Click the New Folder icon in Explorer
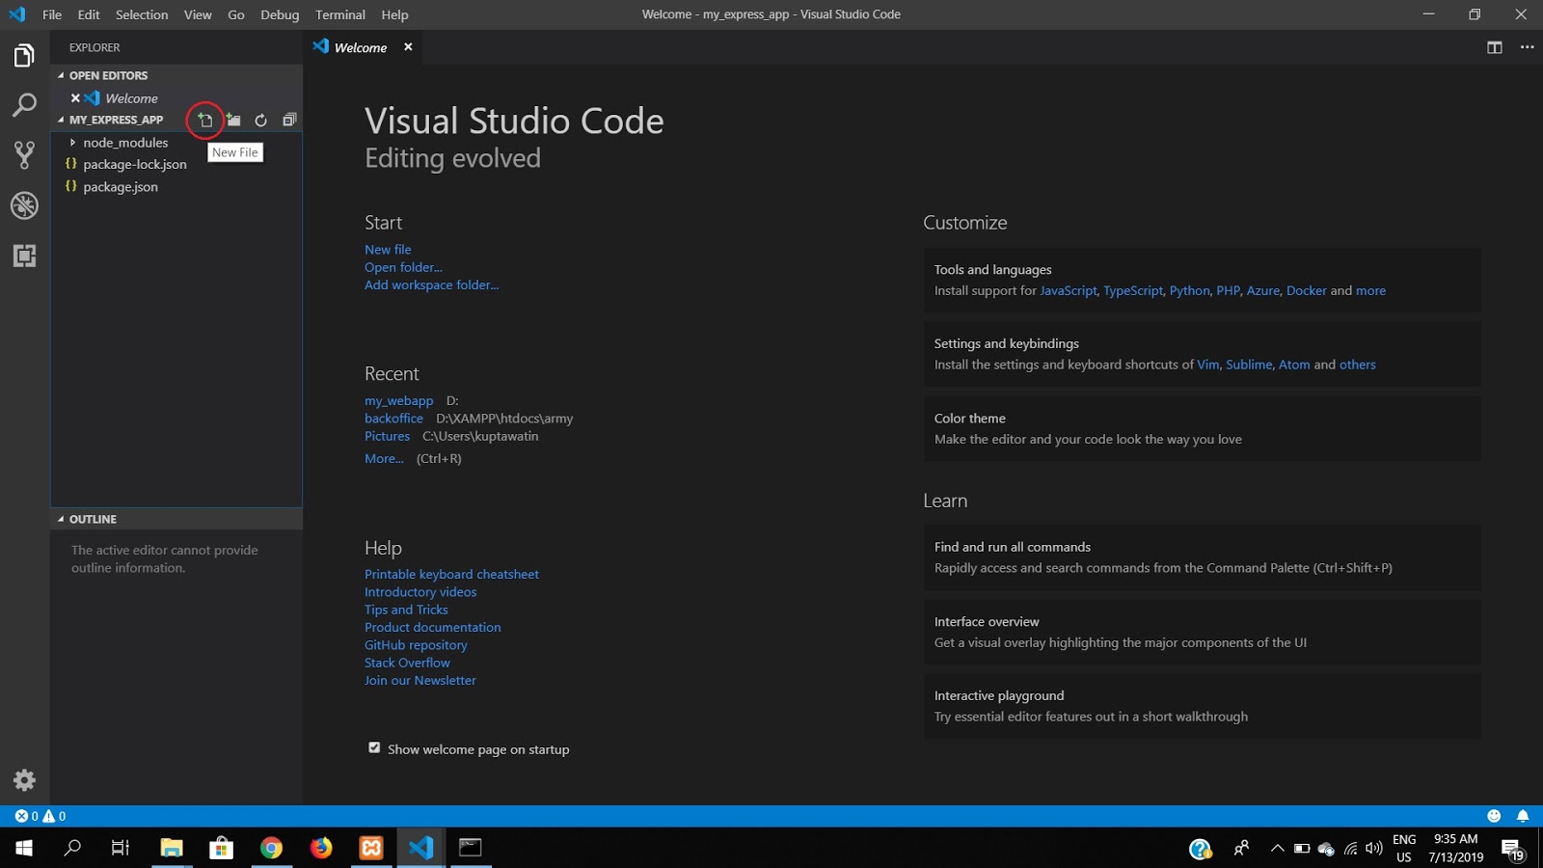This screenshot has width=1543, height=868. click(x=232, y=120)
